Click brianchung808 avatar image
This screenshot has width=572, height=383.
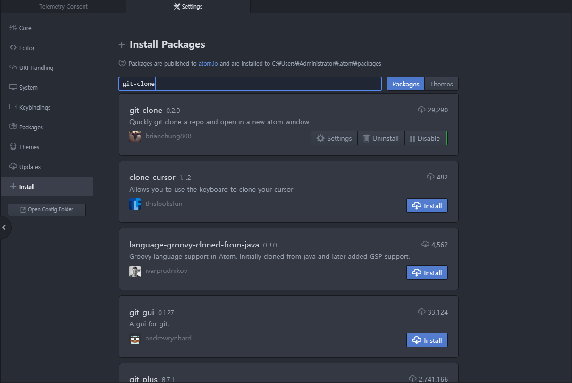click(135, 136)
